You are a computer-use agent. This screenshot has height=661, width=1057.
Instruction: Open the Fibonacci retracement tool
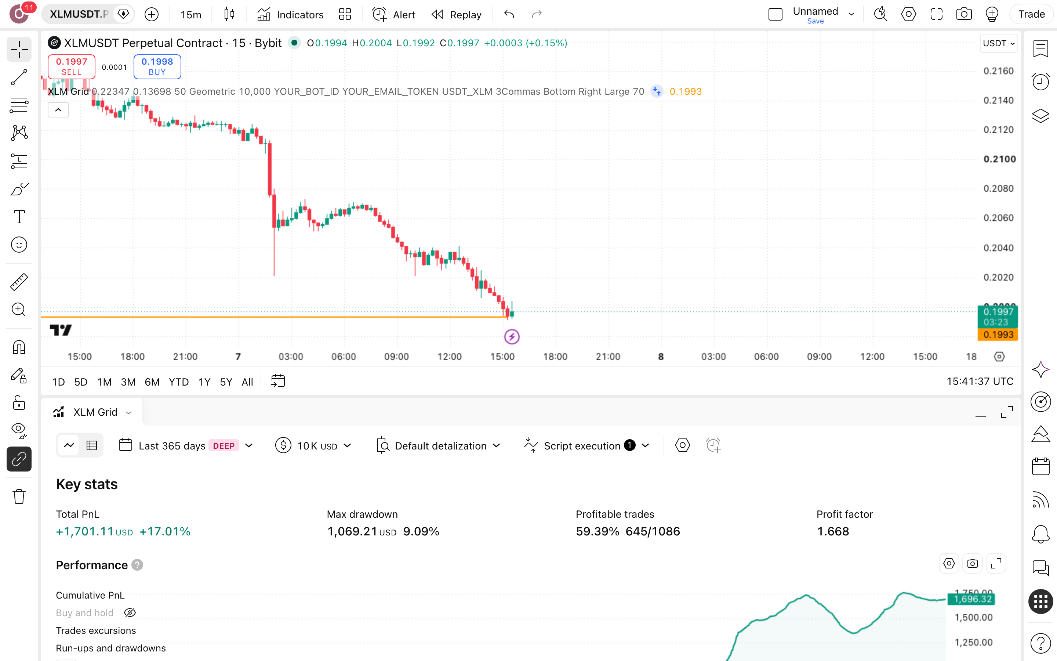19,105
